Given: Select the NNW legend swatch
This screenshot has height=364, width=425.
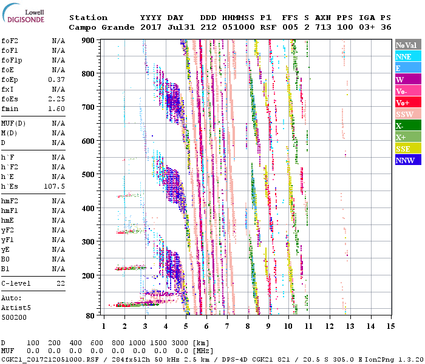Looking at the screenshot, I should [x=408, y=160].
